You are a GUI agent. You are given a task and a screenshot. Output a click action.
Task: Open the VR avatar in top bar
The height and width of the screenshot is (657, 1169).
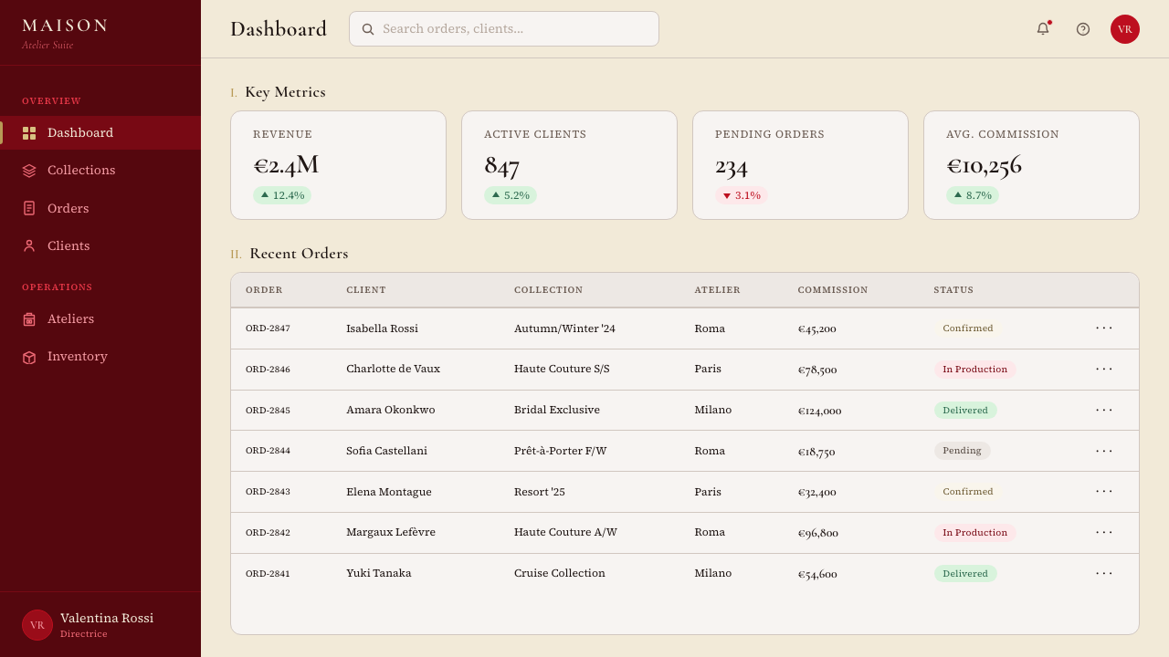tap(1125, 29)
